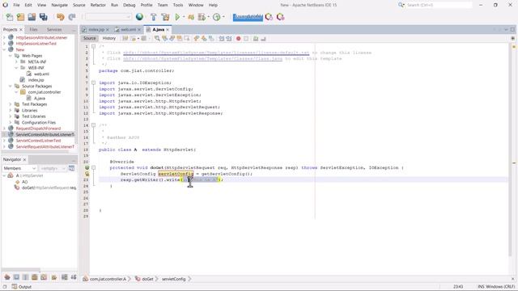Viewport: 518px width, 291px height.
Task: Click the Source view button
Action: (90, 39)
